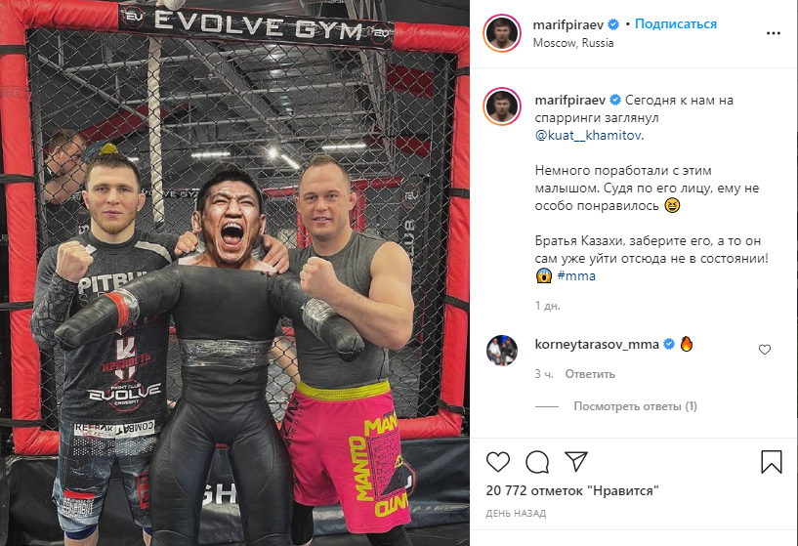
Task: Open korneytarasov_mma commenter avatar
Action: (502, 351)
